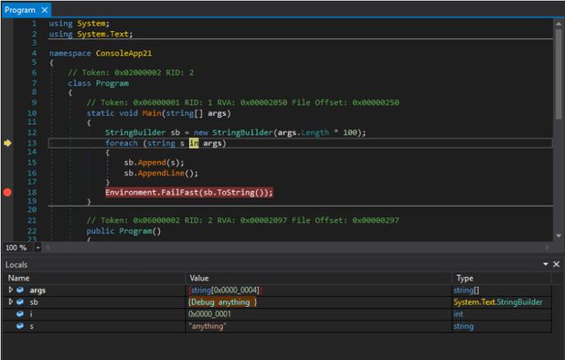Viewport: 565px width, 360px height.
Task: Open the Locals window options dropdown arrow
Action: pyautogui.click(x=546, y=264)
